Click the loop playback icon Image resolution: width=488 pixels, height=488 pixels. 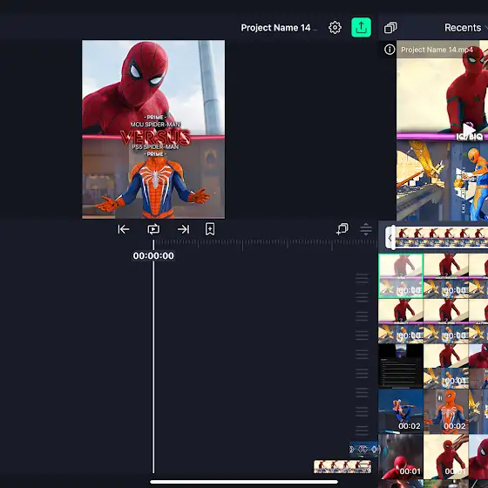153,229
